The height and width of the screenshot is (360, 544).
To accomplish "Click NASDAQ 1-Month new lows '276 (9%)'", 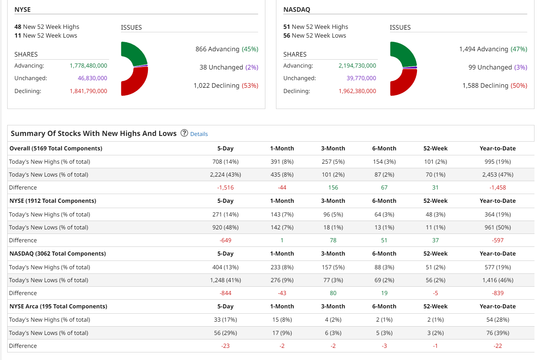I will (x=282, y=280).
